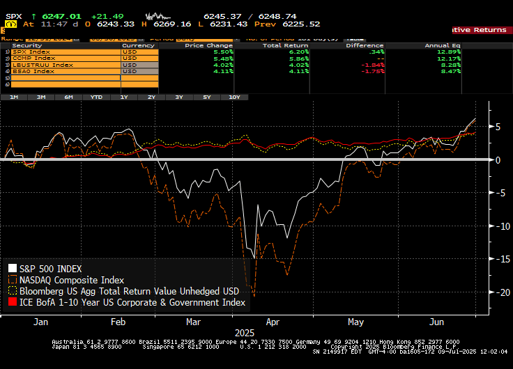Open the Period dropdown arrow
The width and height of the screenshot is (513, 369).
[x=237, y=39]
